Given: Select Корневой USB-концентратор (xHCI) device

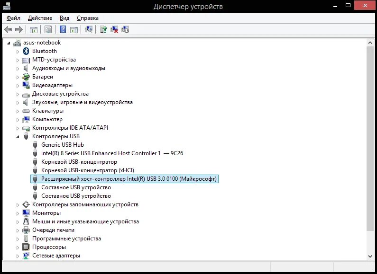Looking at the screenshot, I should [88, 170].
